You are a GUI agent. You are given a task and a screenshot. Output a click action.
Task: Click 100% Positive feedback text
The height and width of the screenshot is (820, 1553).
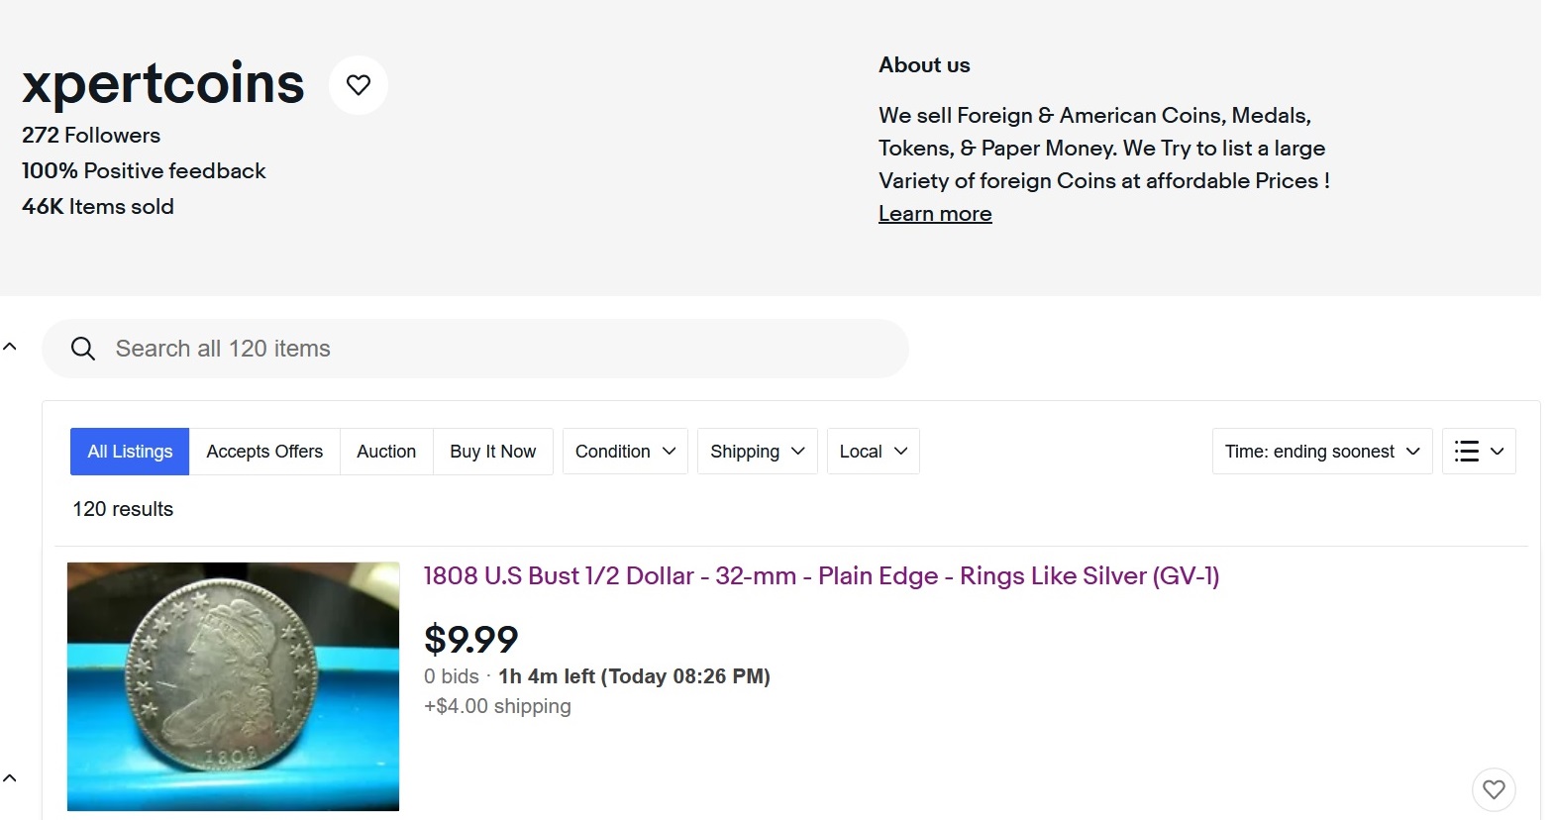[144, 171]
